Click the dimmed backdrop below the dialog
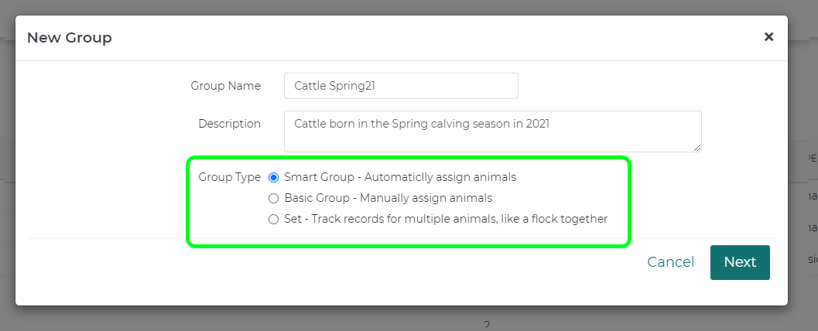Screen dimensions: 818x331 point(232,319)
